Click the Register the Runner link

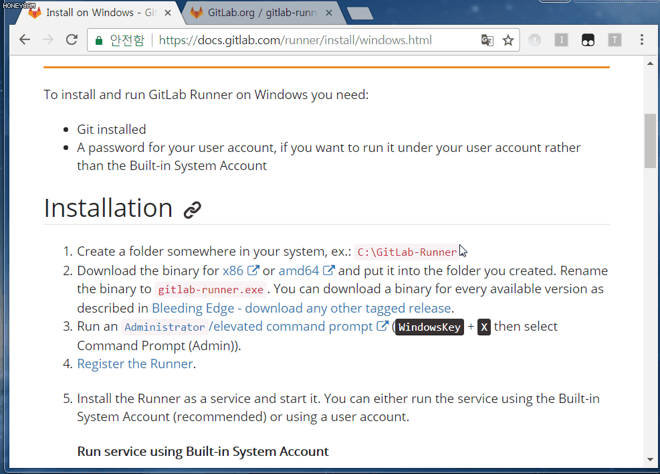(x=135, y=364)
